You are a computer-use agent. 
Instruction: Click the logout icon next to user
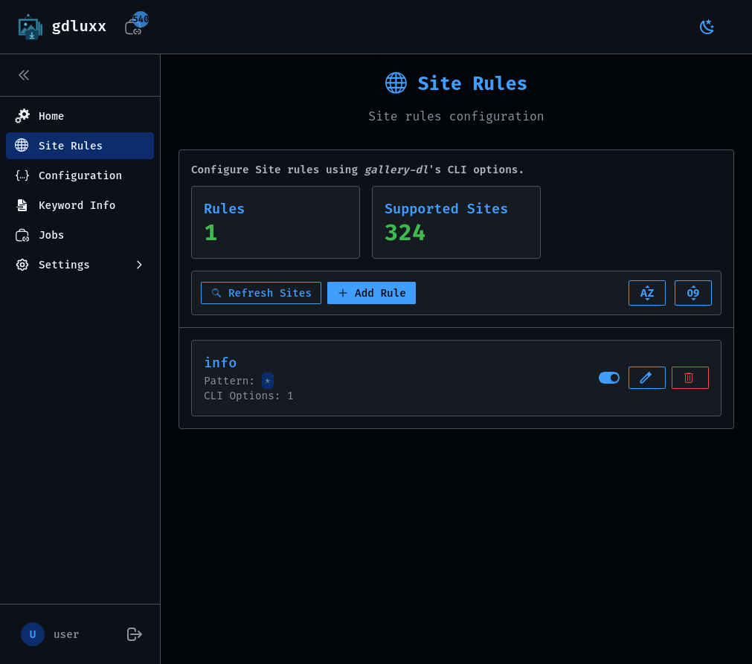134,634
